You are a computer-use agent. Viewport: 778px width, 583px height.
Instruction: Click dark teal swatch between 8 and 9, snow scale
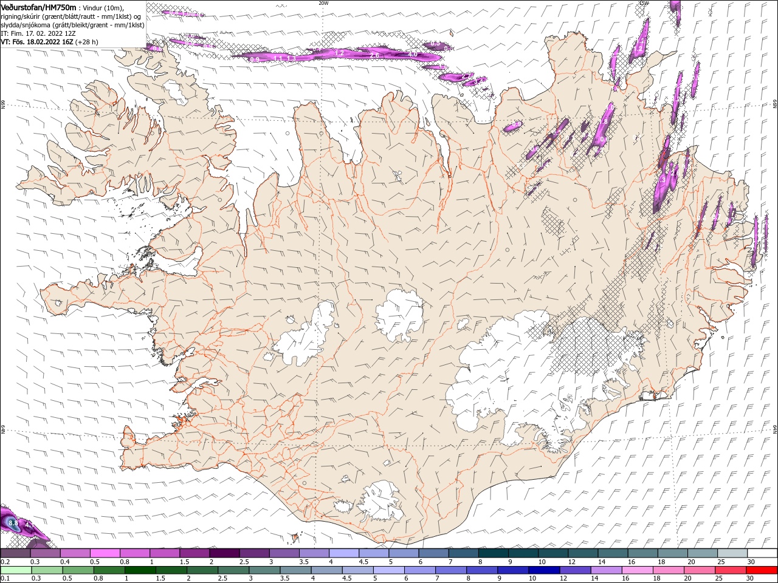pyautogui.click(x=494, y=553)
